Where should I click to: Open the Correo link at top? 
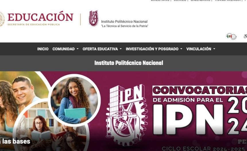(x=180, y=1)
